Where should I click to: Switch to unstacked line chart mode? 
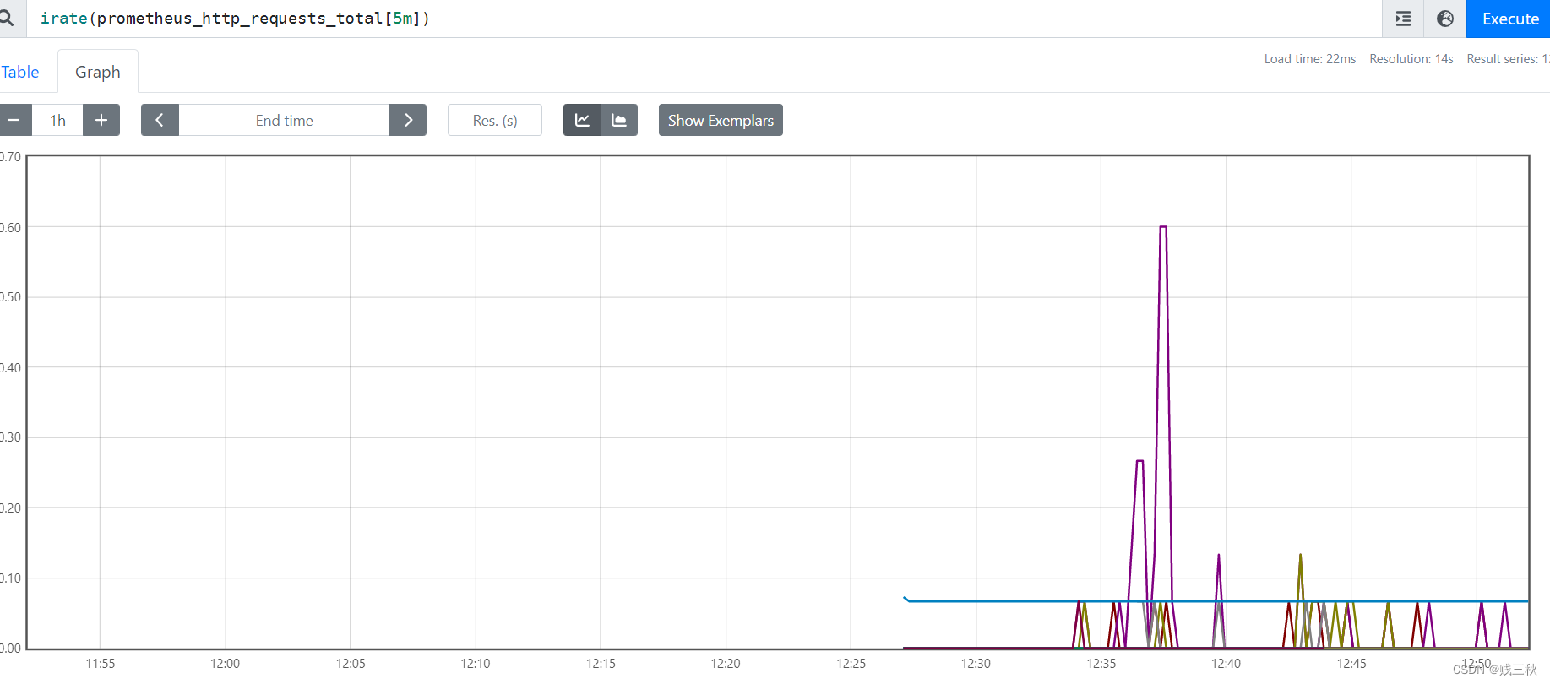point(582,120)
